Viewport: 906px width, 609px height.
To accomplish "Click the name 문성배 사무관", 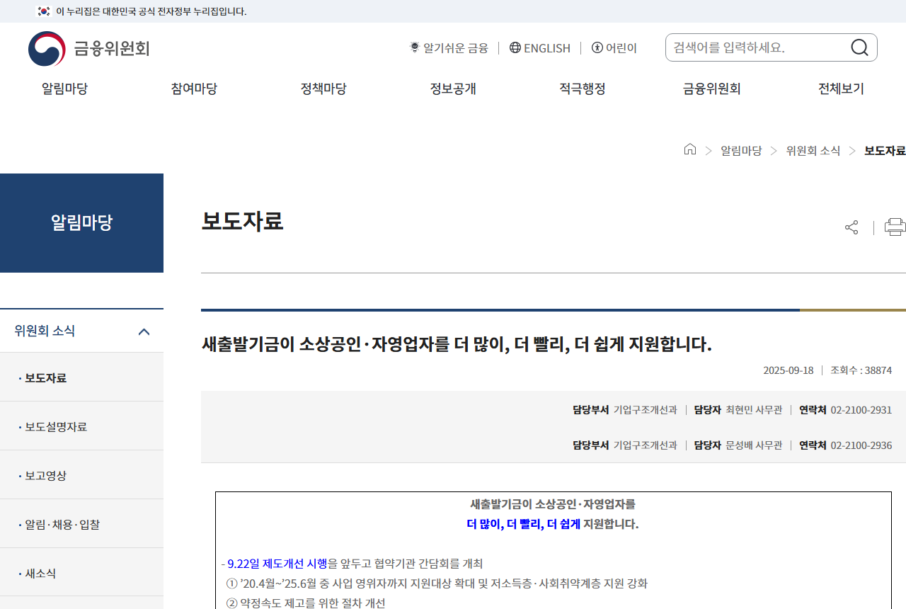I will click(754, 445).
